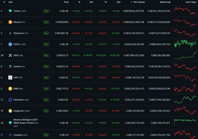Click the Ethereum diamond logo icon
This screenshot has width=198, height=139.
[10, 33]
